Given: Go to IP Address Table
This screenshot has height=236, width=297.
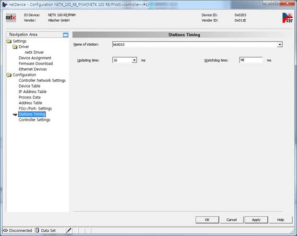Looking at the screenshot, I should [x=32, y=92].
